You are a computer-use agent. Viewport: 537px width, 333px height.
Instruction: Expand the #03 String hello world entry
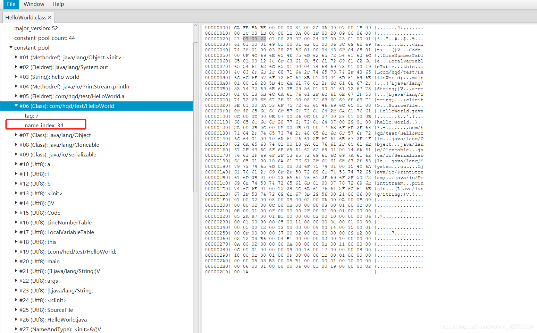pos(16,76)
